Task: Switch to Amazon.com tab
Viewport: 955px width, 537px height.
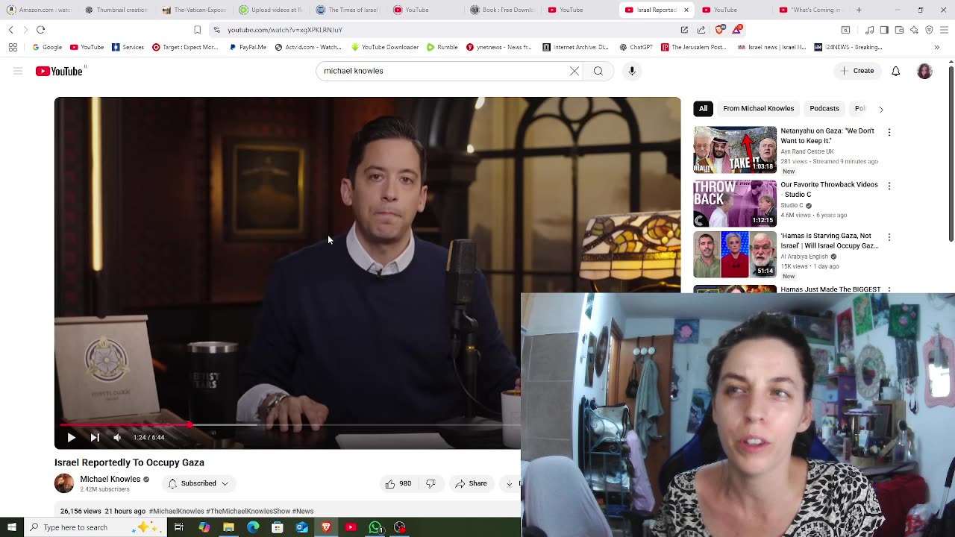Action: pos(40,10)
